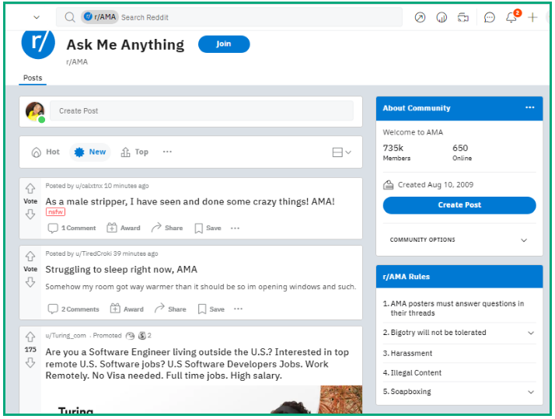Open the Turing ad image thumbnail
Image resolution: width=555 pixels, height=419 pixels.
(x=201, y=400)
